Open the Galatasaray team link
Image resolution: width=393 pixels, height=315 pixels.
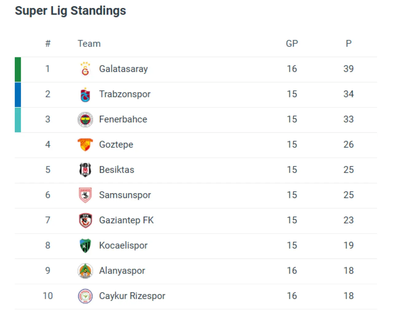(x=123, y=69)
